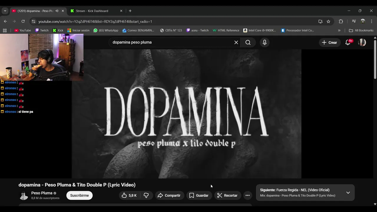Open YouTube notifications bell
The width and height of the screenshot is (377, 212).
(348, 42)
